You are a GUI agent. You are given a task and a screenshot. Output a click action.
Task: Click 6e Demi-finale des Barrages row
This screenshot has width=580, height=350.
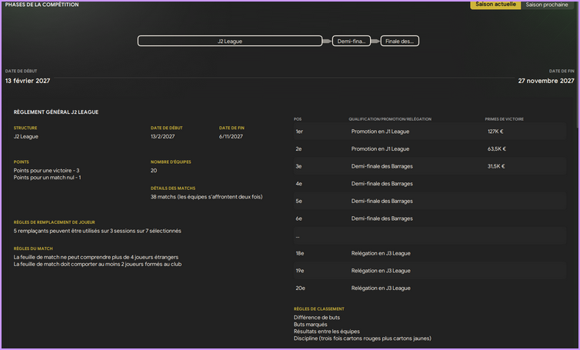[430, 218]
